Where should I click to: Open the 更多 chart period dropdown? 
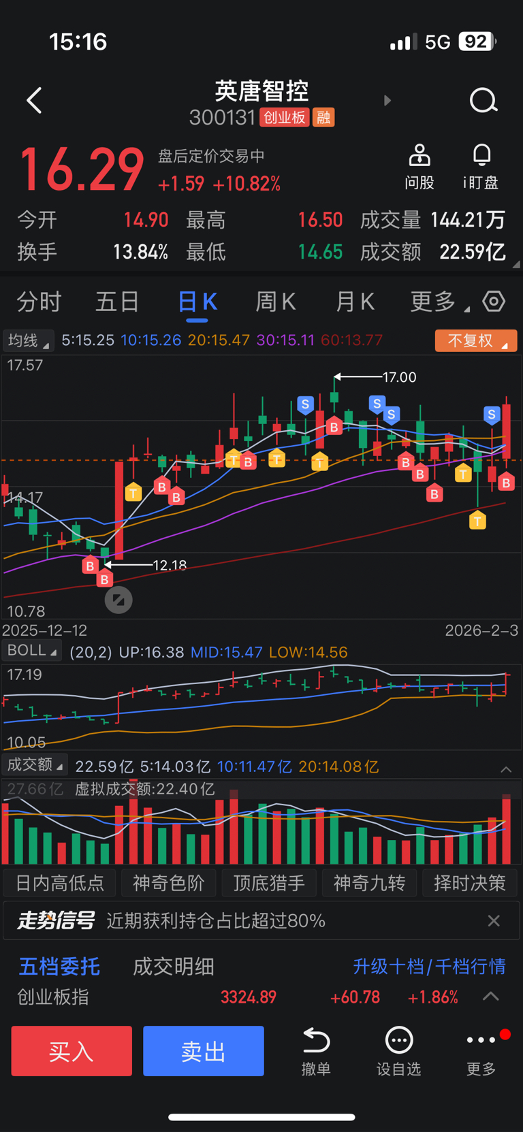(x=439, y=302)
